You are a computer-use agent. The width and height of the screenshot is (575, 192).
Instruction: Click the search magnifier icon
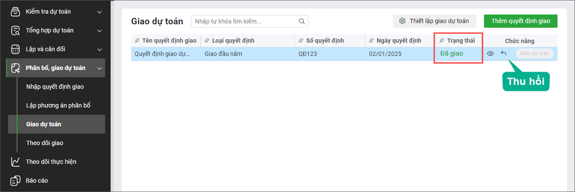click(302, 21)
